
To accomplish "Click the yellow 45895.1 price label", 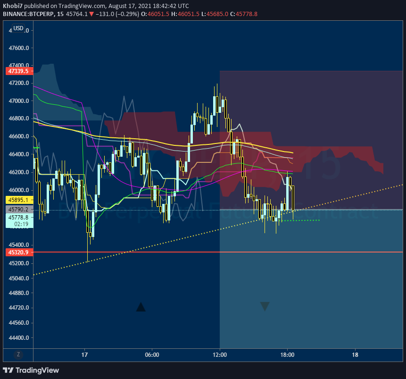I will pyautogui.click(x=19, y=200).
